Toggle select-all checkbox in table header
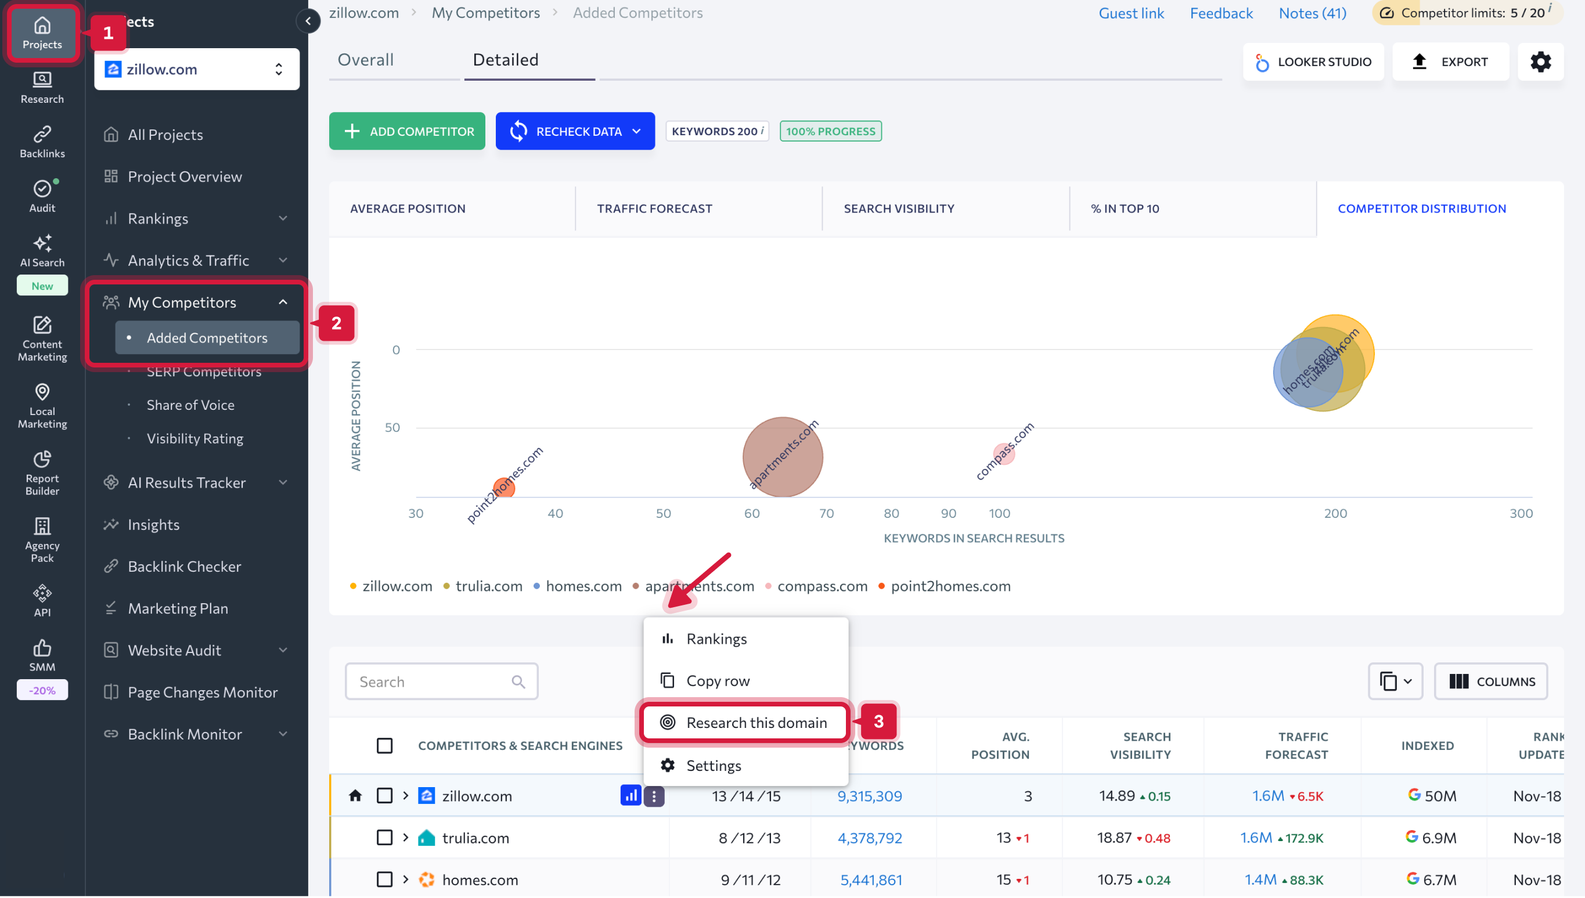This screenshot has height=898, width=1585. [x=384, y=746]
